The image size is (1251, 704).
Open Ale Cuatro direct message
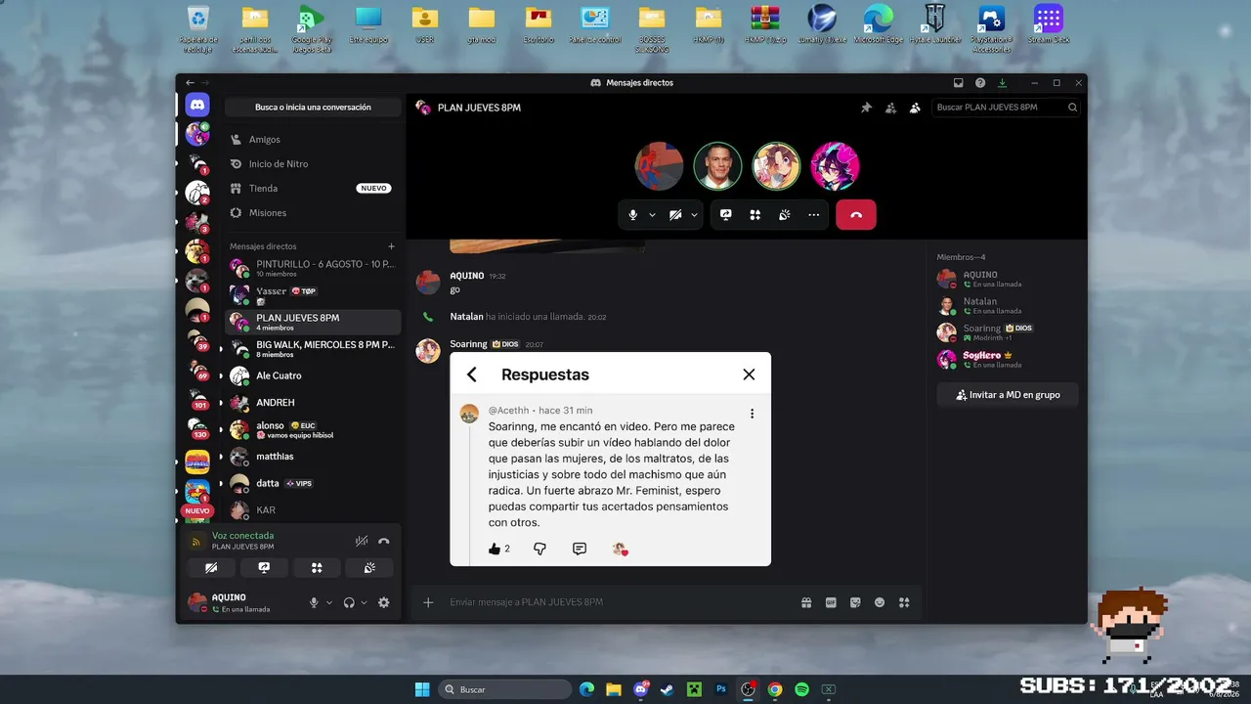[313, 375]
